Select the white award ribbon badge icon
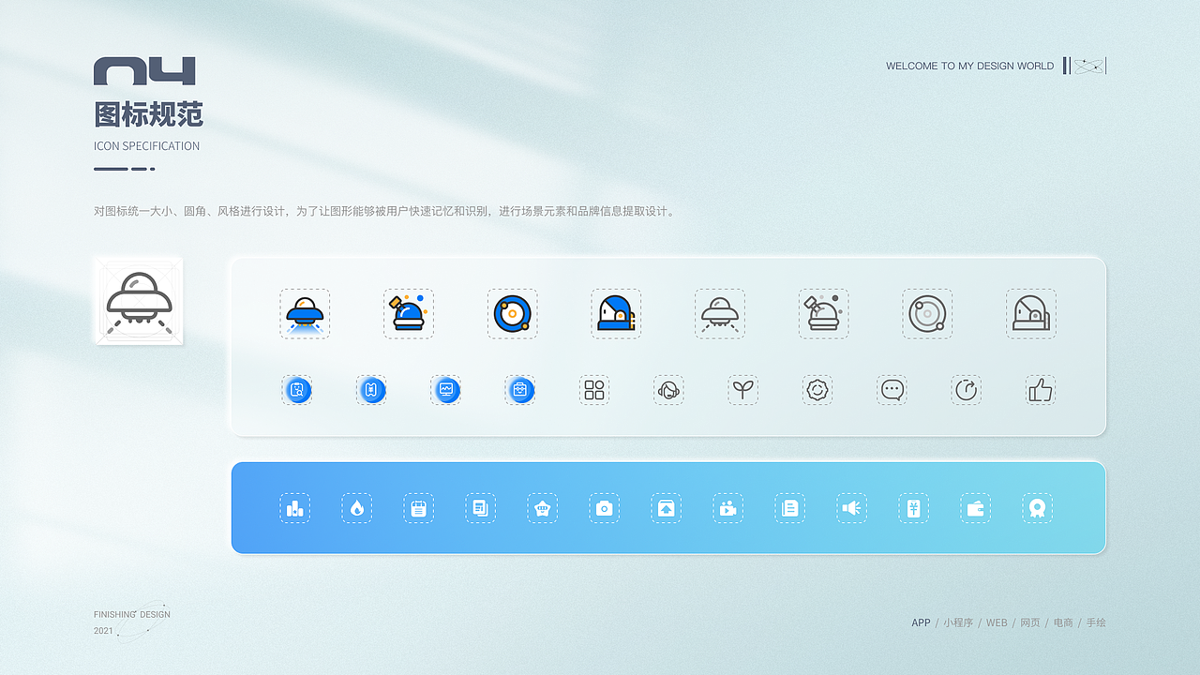1200x675 pixels. click(x=1038, y=508)
